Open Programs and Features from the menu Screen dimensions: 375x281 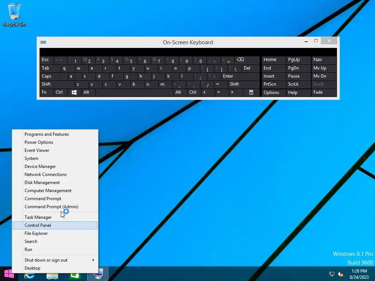click(x=55, y=134)
